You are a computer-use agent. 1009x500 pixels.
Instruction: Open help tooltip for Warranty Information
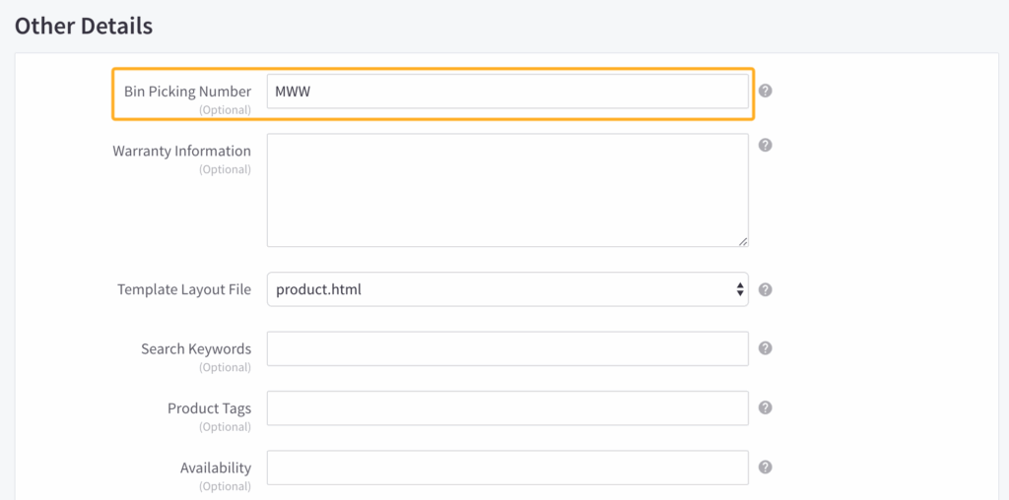coord(765,145)
